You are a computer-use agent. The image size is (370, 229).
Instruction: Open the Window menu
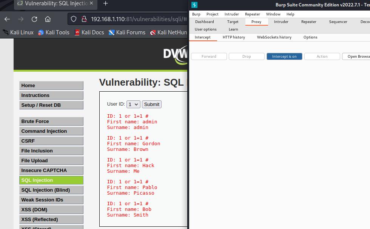(273, 14)
